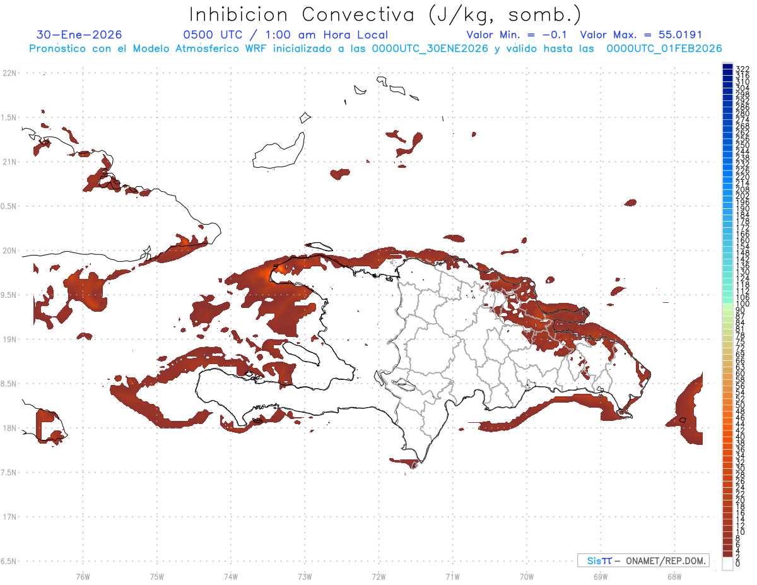Screen dimensions: 757x585
Task: Click the "Valor Max. = 55.0191" readout
Action: 641,35
